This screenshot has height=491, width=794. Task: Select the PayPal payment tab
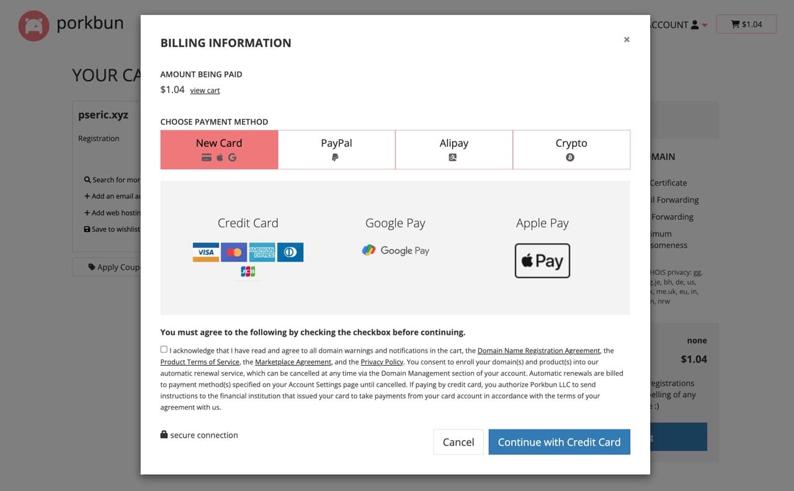click(x=336, y=149)
